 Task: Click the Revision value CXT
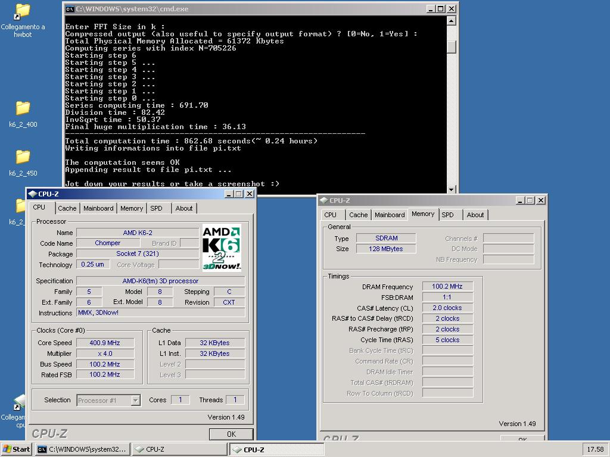click(229, 302)
